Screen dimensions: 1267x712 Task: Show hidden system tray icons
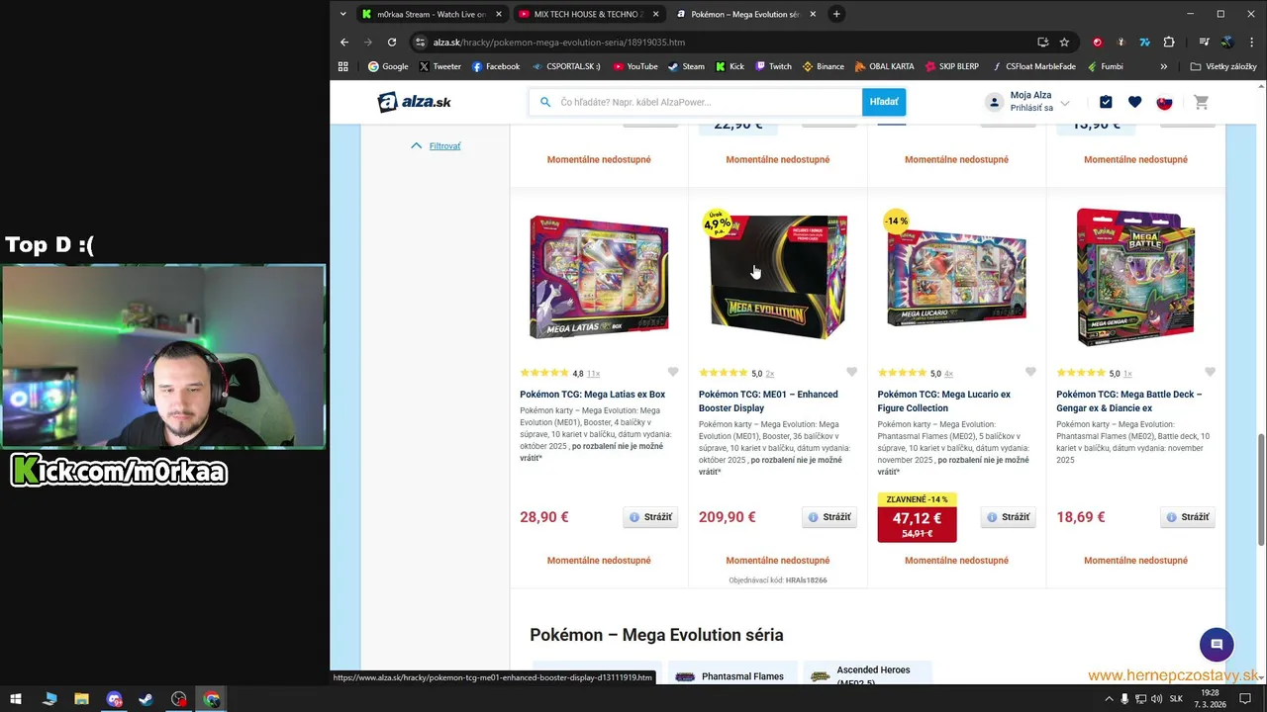[x=1108, y=699]
